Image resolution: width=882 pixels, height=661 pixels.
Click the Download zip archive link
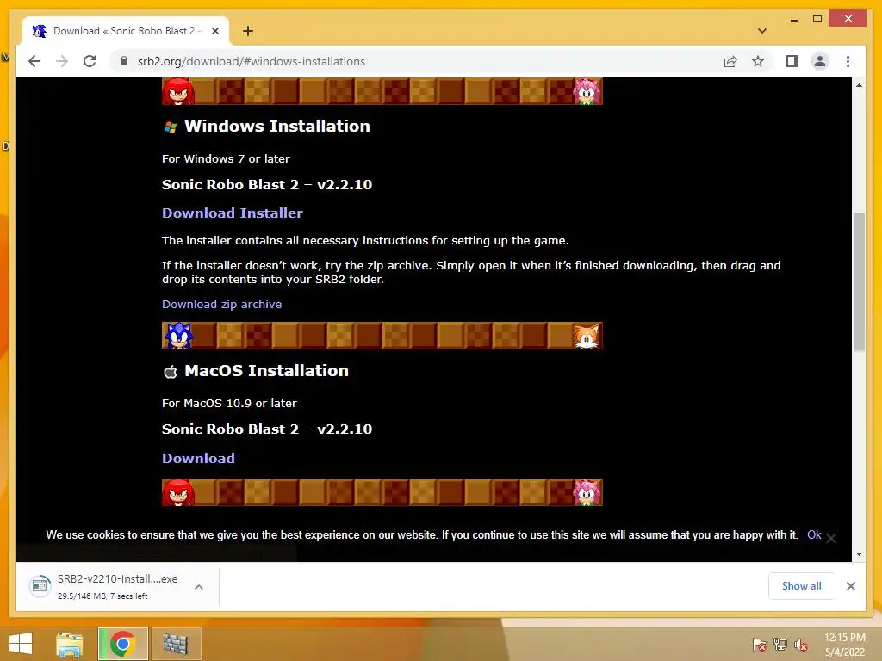coord(221,304)
